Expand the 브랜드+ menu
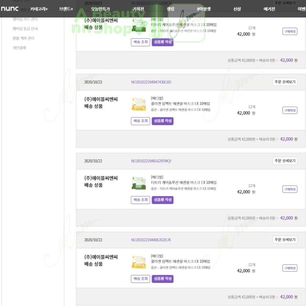 pos(66,9)
